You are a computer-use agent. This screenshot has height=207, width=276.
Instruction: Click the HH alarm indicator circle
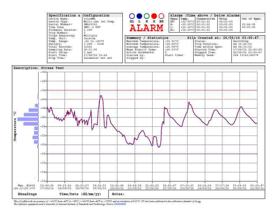click(161, 16)
